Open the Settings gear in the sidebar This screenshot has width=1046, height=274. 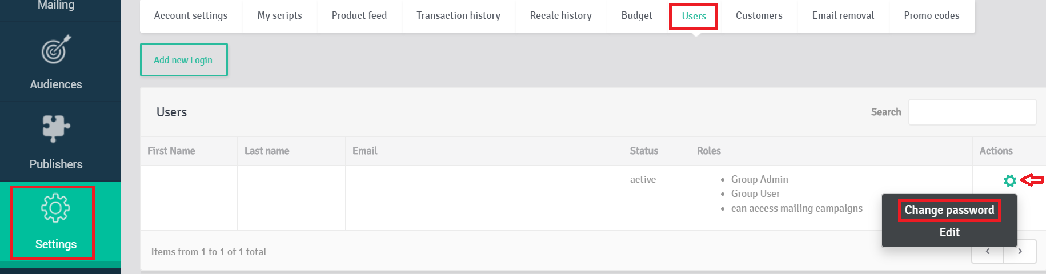[55, 208]
